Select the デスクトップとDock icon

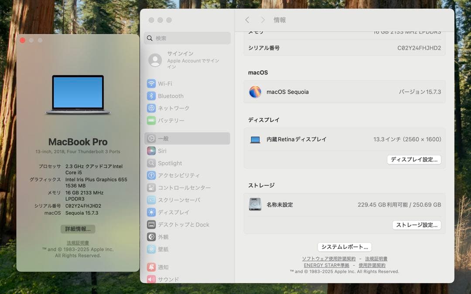[x=151, y=224]
